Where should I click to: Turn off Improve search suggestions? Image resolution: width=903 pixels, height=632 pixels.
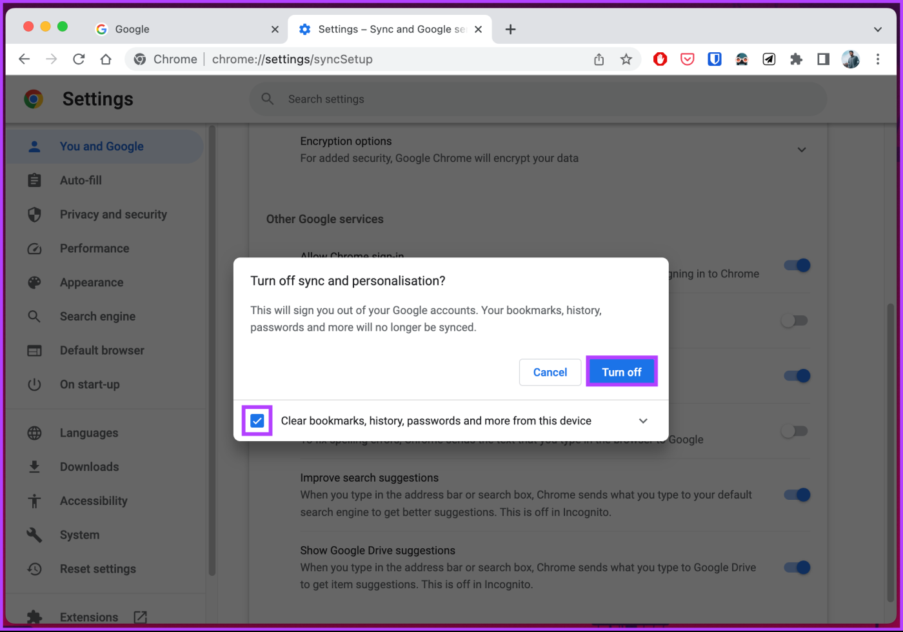click(x=798, y=495)
